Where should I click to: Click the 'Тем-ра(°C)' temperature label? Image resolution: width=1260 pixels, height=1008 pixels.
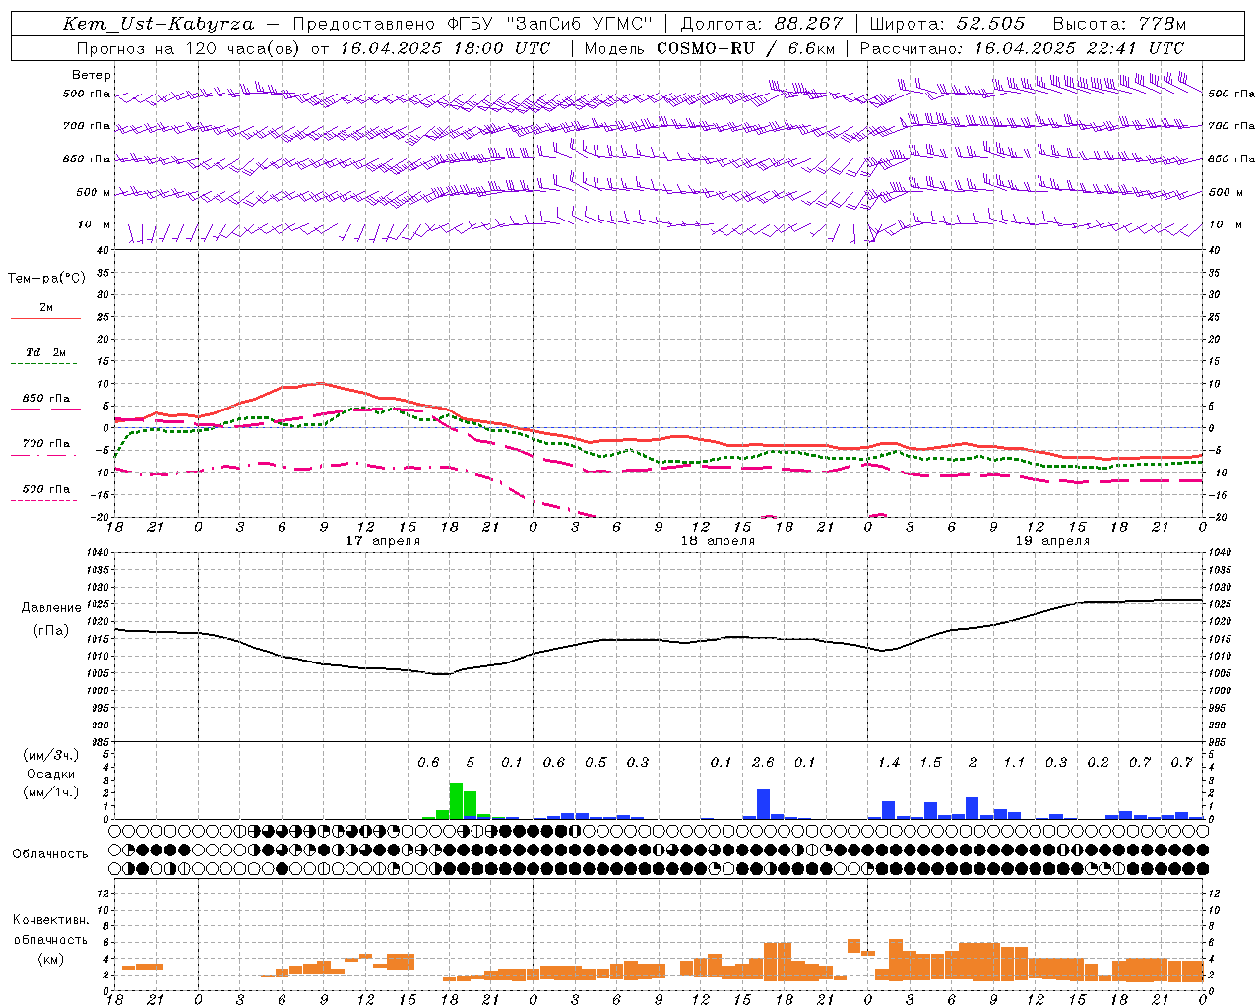pos(46,279)
